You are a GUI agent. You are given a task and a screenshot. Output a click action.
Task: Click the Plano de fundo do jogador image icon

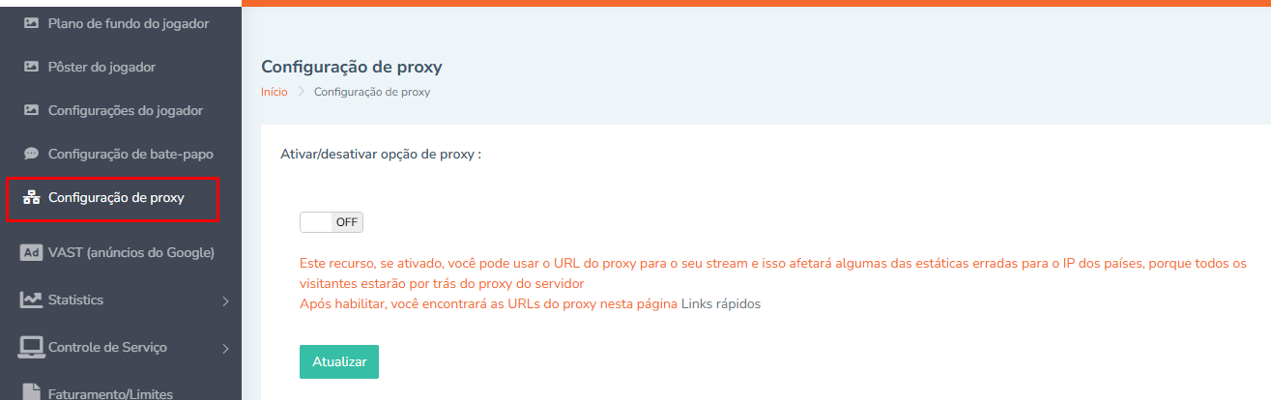point(31,23)
